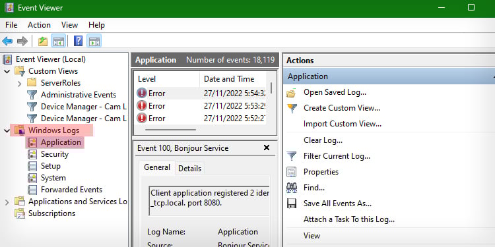Switch to the General tab

(x=157, y=167)
